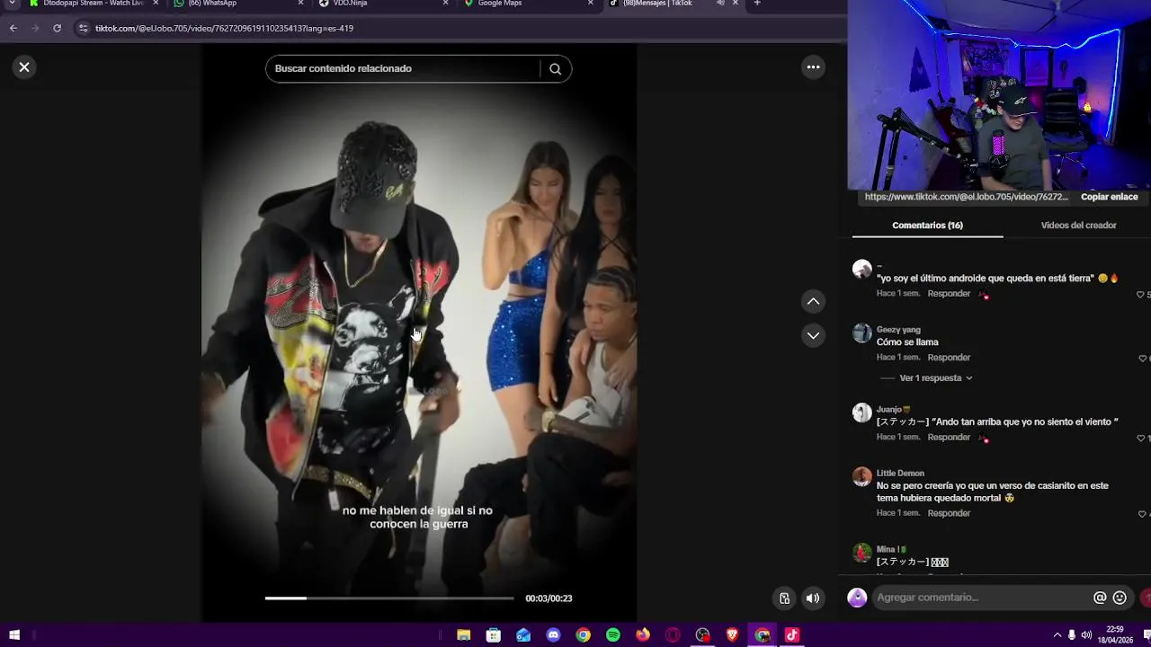The height and width of the screenshot is (647, 1151).
Task: Click 'Responder' under Little Demon comment
Action: tap(949, 513)
